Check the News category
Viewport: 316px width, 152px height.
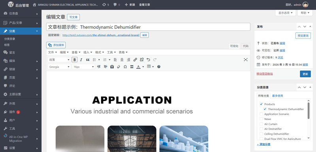tap(261, 119)
